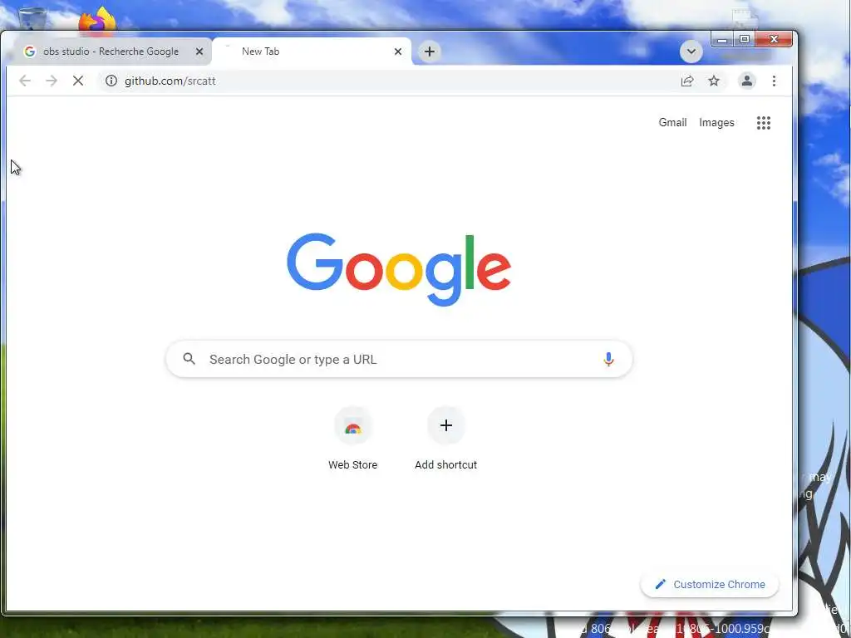The height and width of the screenshot is (638, 851).
Task: Open the Chrome profile avatar
Action: pos(747,81)
